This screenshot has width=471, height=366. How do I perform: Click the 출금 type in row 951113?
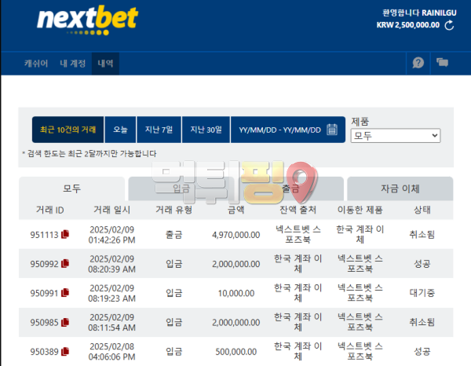click(174, 234)
